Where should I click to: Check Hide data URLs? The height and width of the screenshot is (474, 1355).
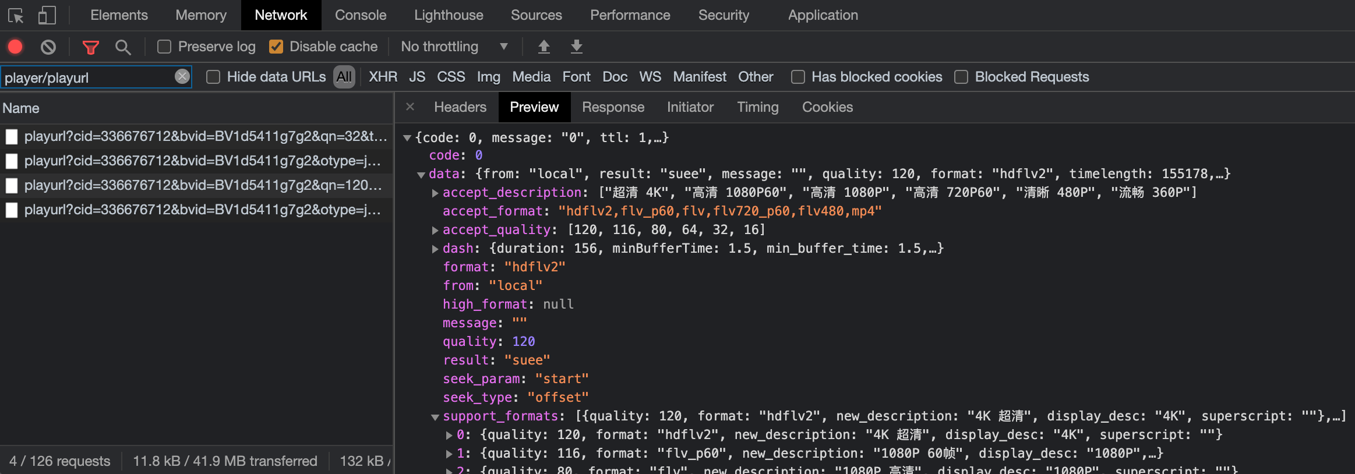[213, 77]
